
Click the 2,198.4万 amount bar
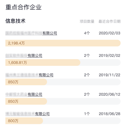pyautogui.click(x=63, y=43)
